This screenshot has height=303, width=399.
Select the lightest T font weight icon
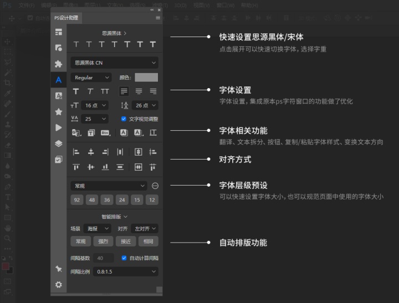tap(76, 44)
